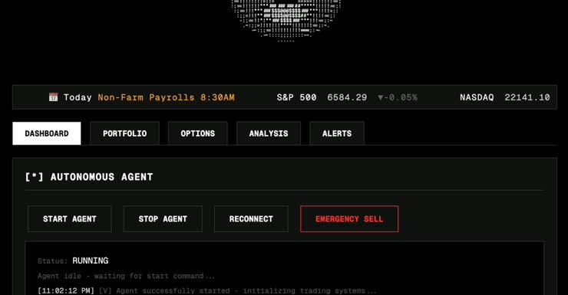Click the AUTONOMOUS AGENT section heading
The width and height of the screenshot is (568, 295).
[89, 177]
